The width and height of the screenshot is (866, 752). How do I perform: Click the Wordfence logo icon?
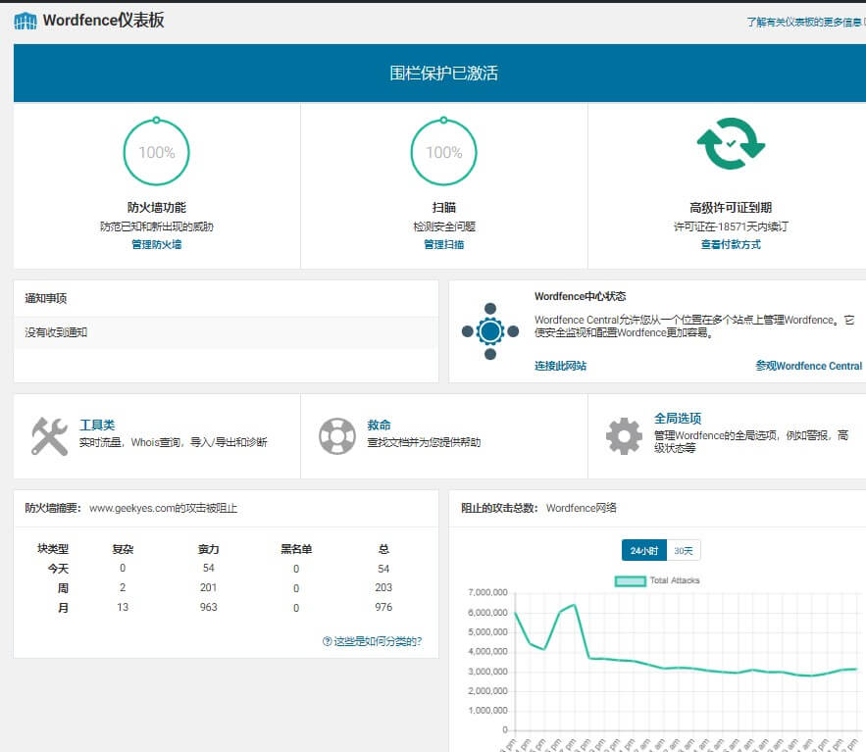coord(25,21)
